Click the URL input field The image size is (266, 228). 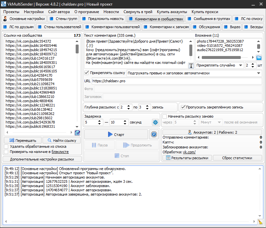click(176, 81)
